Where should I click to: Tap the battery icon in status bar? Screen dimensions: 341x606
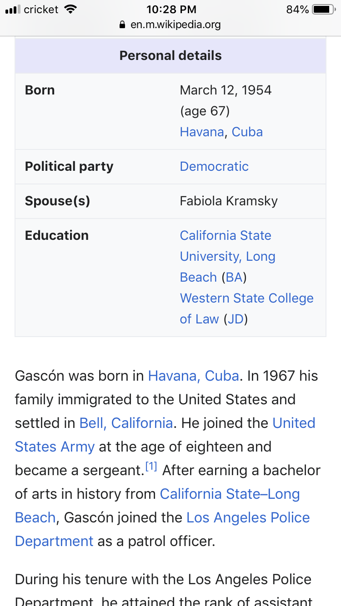click(323, 9)
